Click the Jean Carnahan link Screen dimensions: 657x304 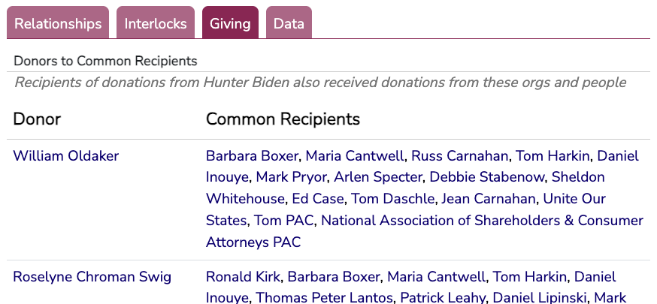point(489,199)
